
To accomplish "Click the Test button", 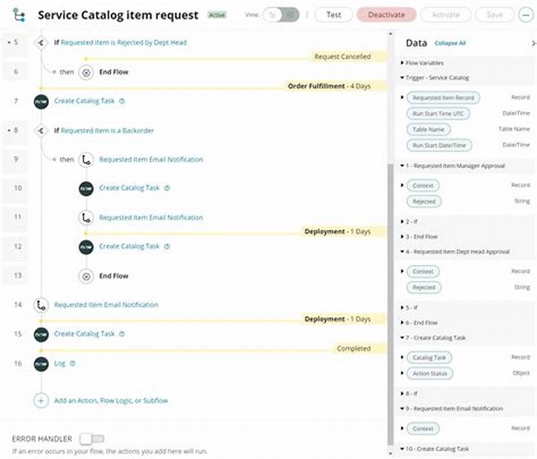I will [334, 14].
